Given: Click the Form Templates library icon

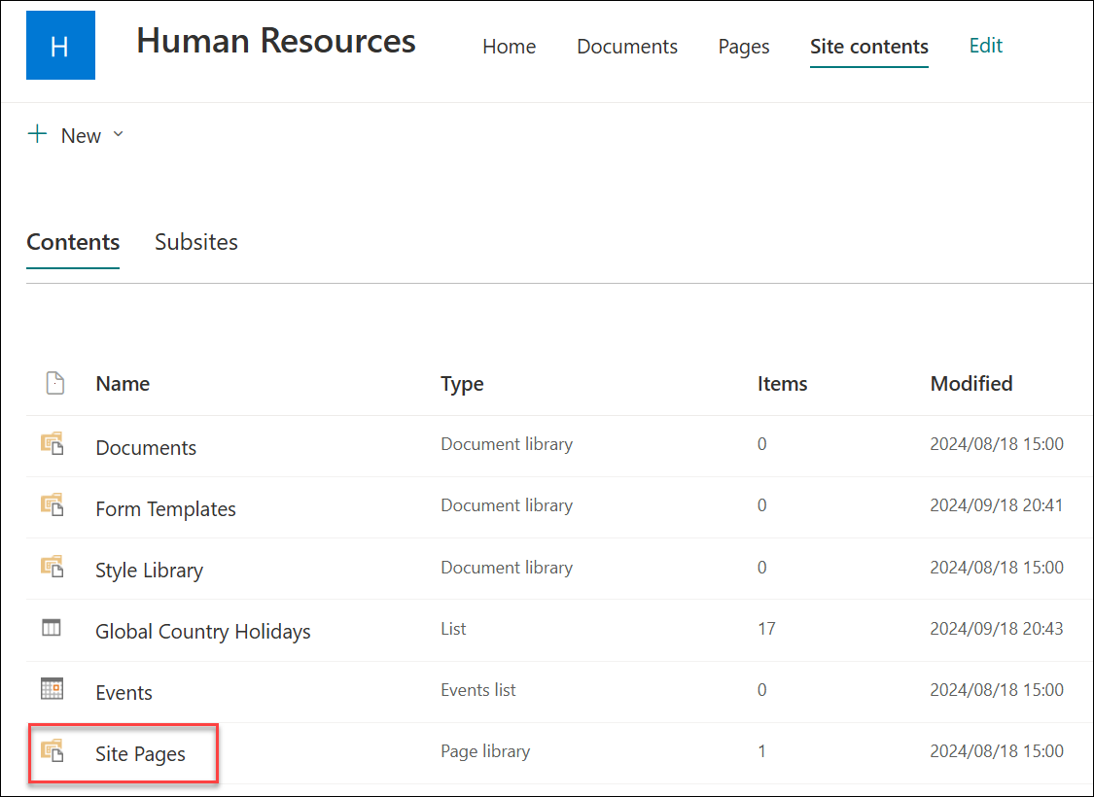Looking at the screenshot, I should tap(55, 507).
